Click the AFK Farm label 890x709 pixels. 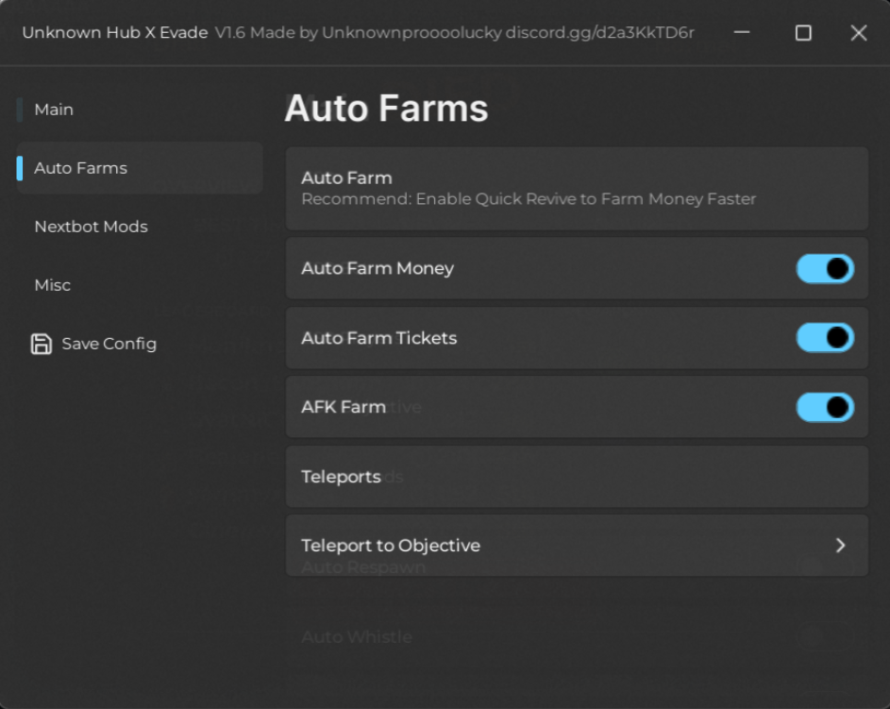click(344, 407)
